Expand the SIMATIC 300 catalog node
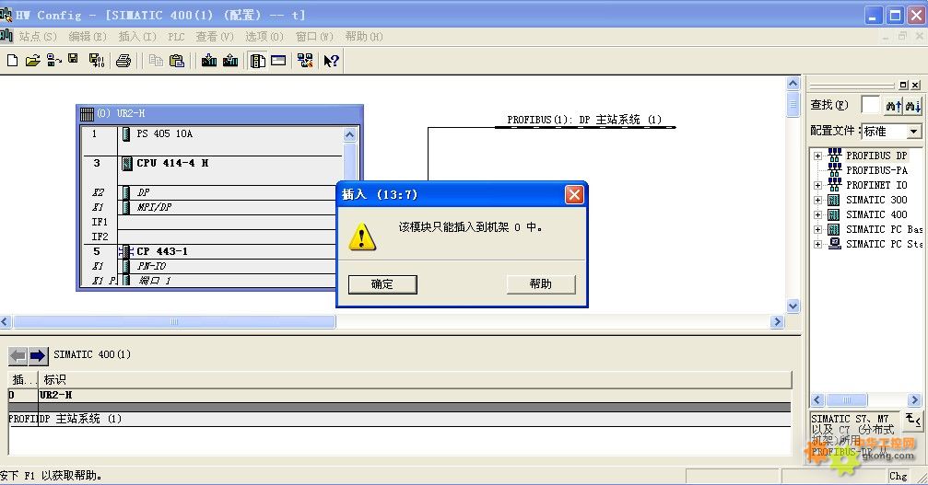The width and height of the screenshot is (928, 485). (x=818, y=201)
